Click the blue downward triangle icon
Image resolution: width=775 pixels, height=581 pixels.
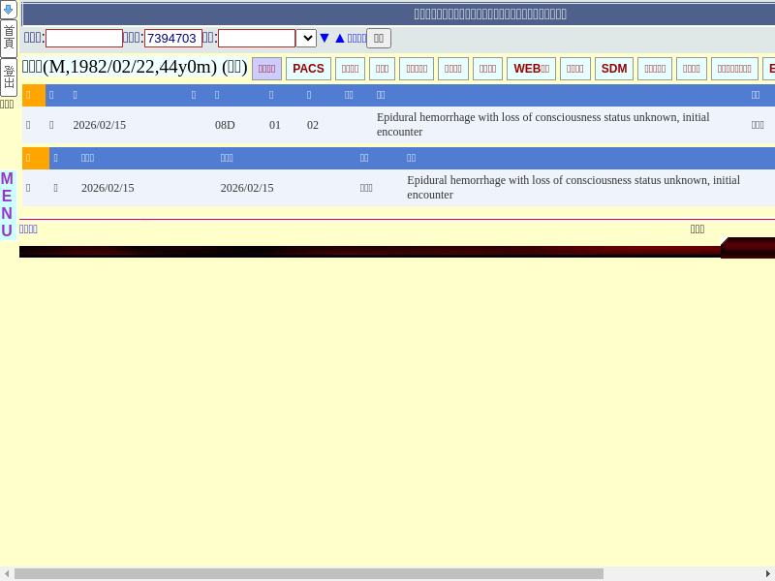[325, 38]
